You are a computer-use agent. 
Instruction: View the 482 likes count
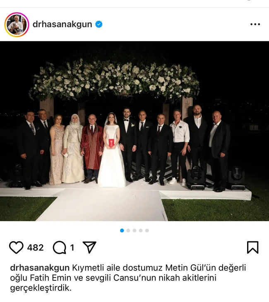35,248
